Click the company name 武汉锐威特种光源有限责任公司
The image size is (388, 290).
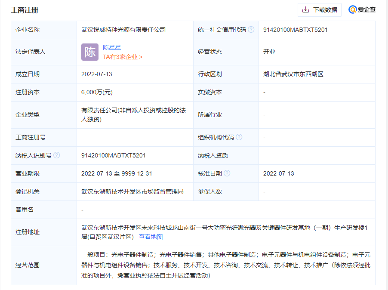pyautogui.click(x=123, y=30)
